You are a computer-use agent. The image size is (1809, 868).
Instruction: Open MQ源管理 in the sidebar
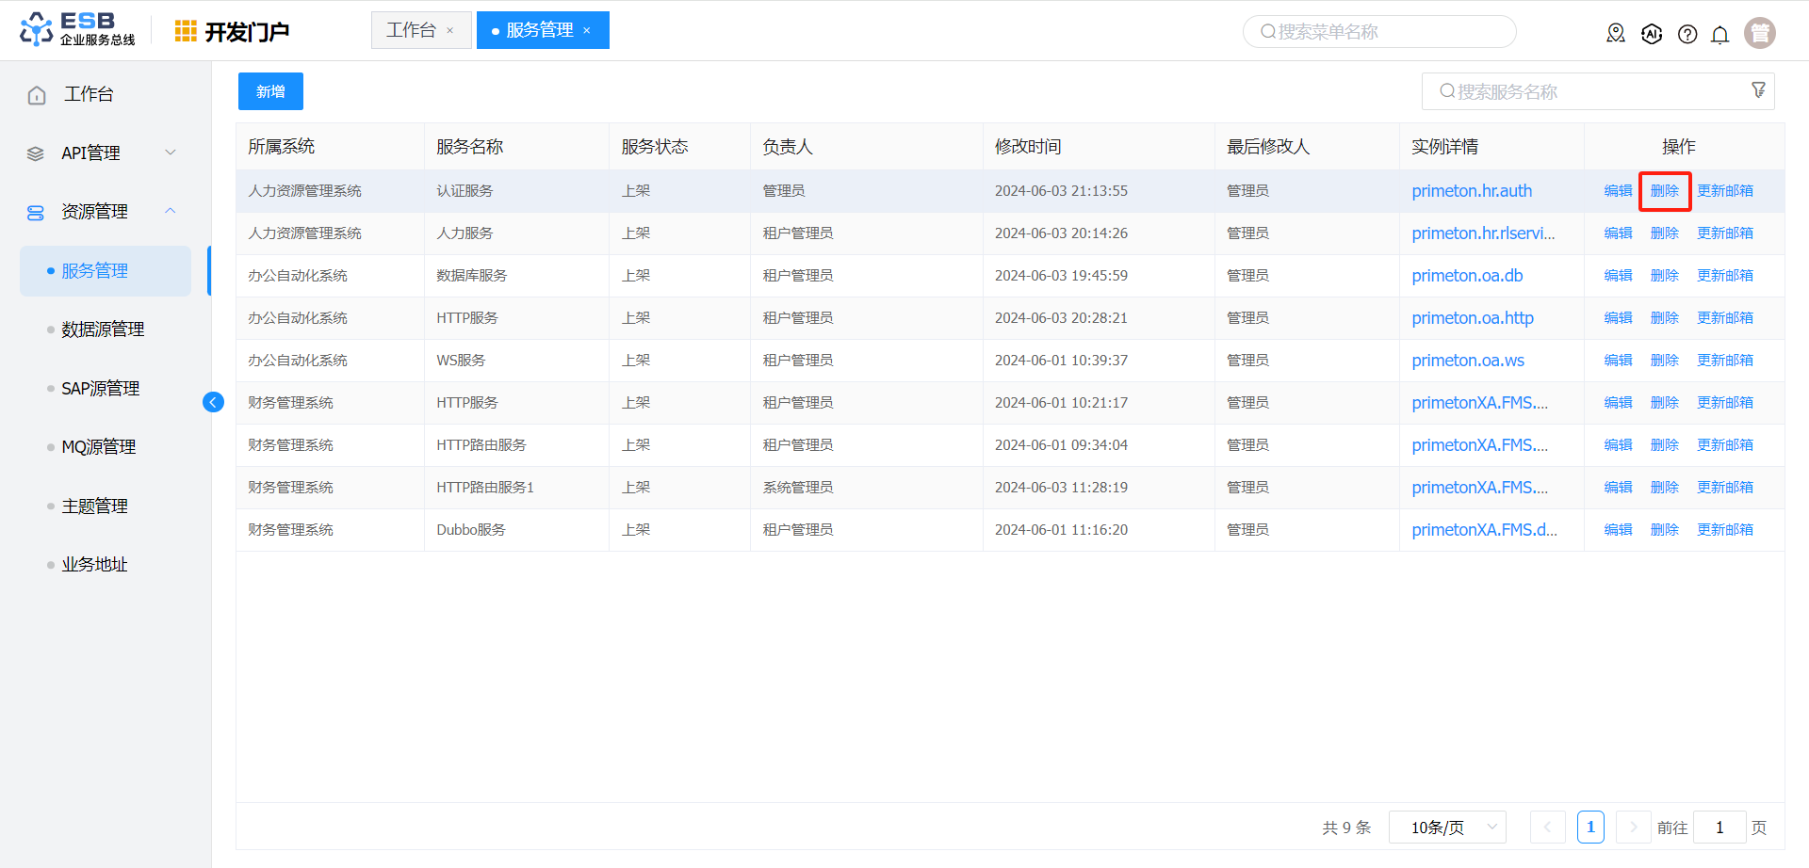pos(99,447)
